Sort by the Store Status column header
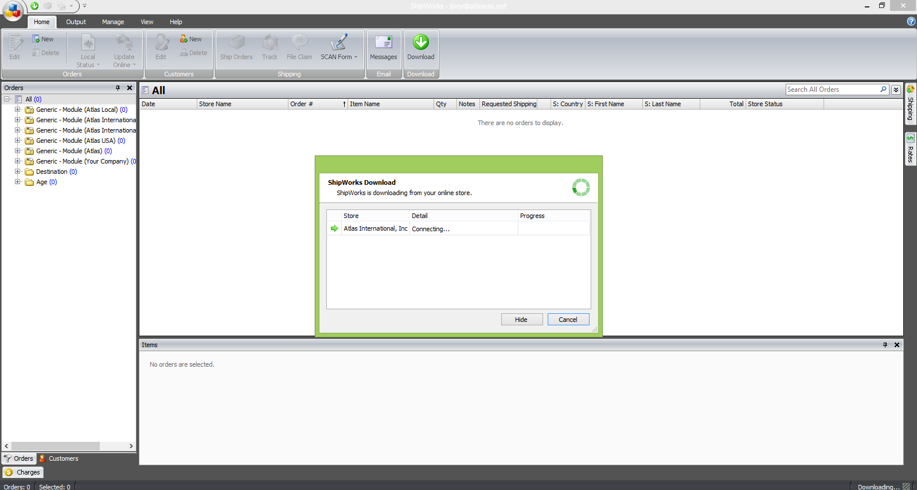This screenshot has width=917, height=490. click(x=785, y=104)
